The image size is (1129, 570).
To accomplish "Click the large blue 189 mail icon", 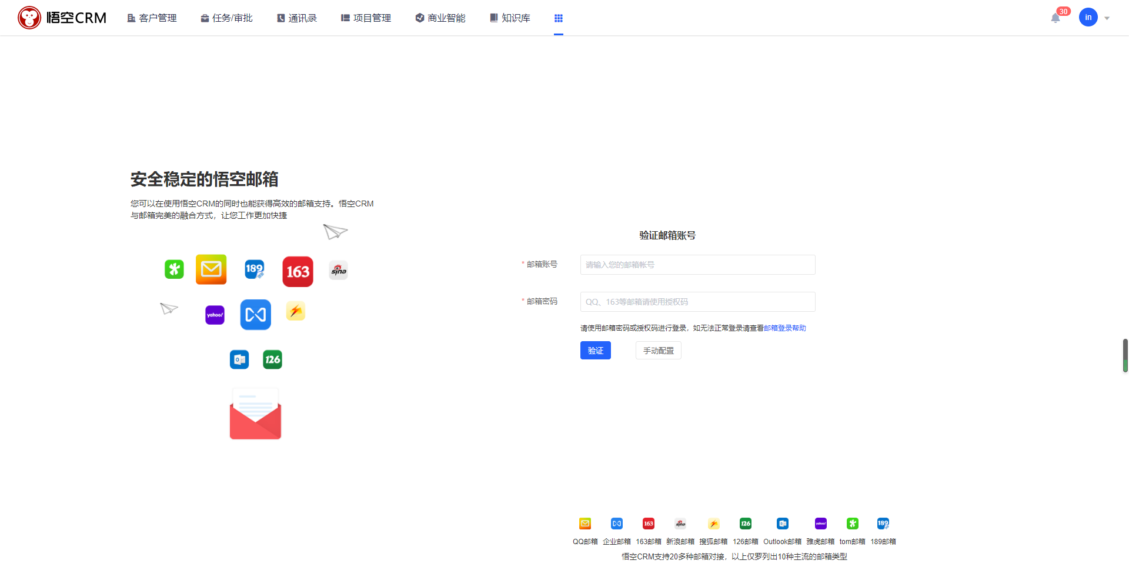I will 255,269.
